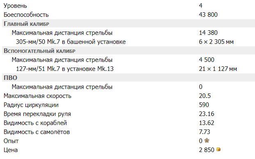
Task: Click the gold coin price icon
Action: [219, 150]
